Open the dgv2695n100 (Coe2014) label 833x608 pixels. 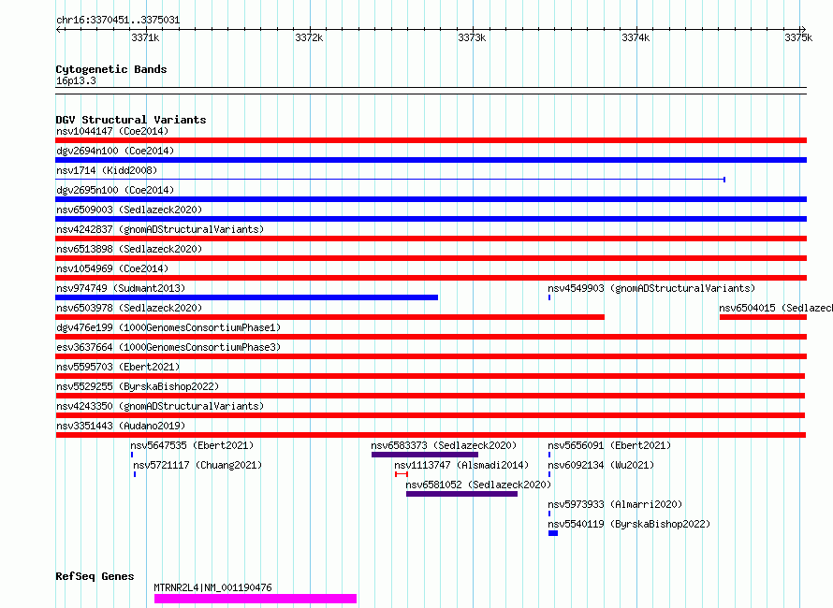click(115, 190)
